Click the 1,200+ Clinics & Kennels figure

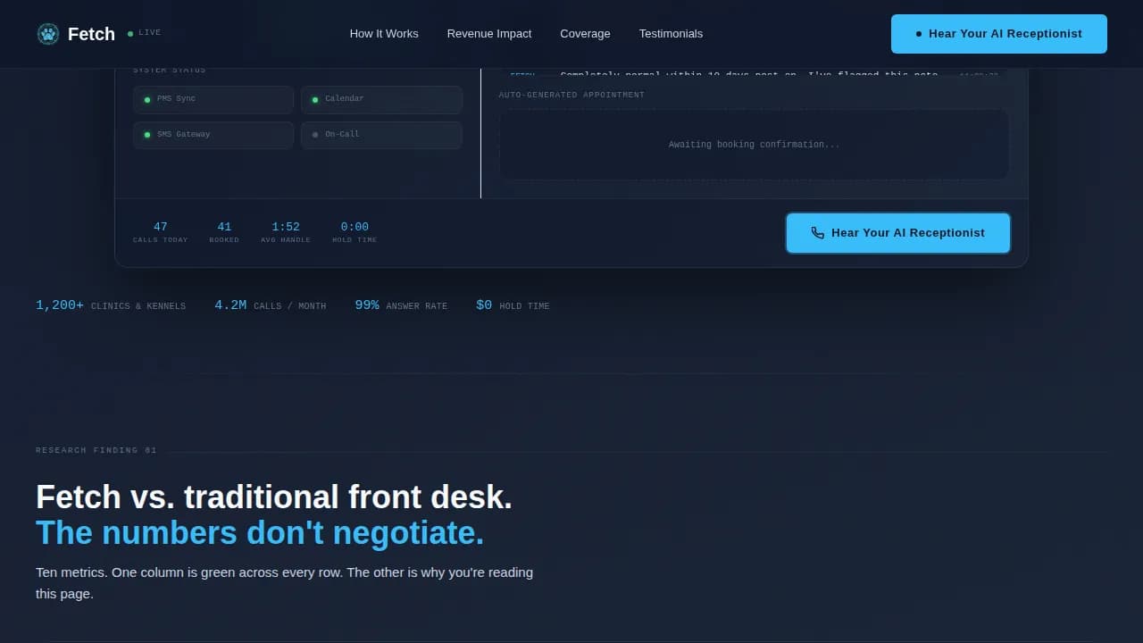coord(111,305)
